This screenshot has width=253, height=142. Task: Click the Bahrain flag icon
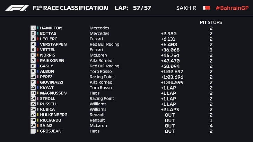pos(206,8)
